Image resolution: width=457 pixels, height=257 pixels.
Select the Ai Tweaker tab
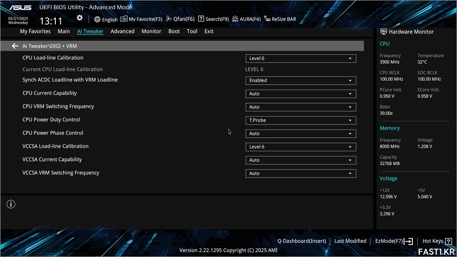click(x=90, y=32)
